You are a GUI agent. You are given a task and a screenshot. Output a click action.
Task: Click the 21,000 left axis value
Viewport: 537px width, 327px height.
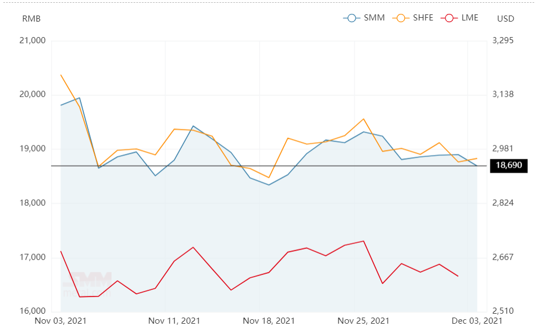point(33,40)
